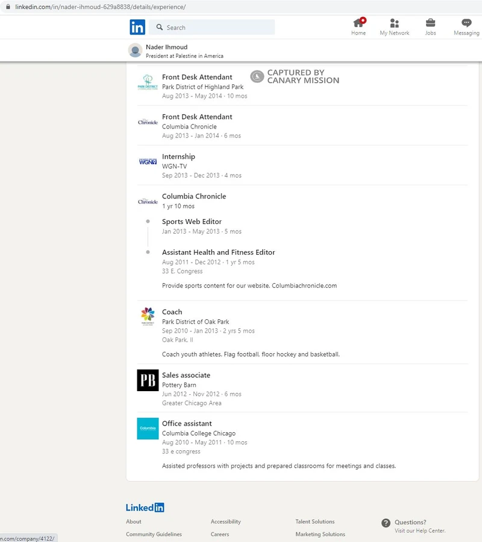
Task: Open the Columbia College Chicago logo
Action: point(148,429)
